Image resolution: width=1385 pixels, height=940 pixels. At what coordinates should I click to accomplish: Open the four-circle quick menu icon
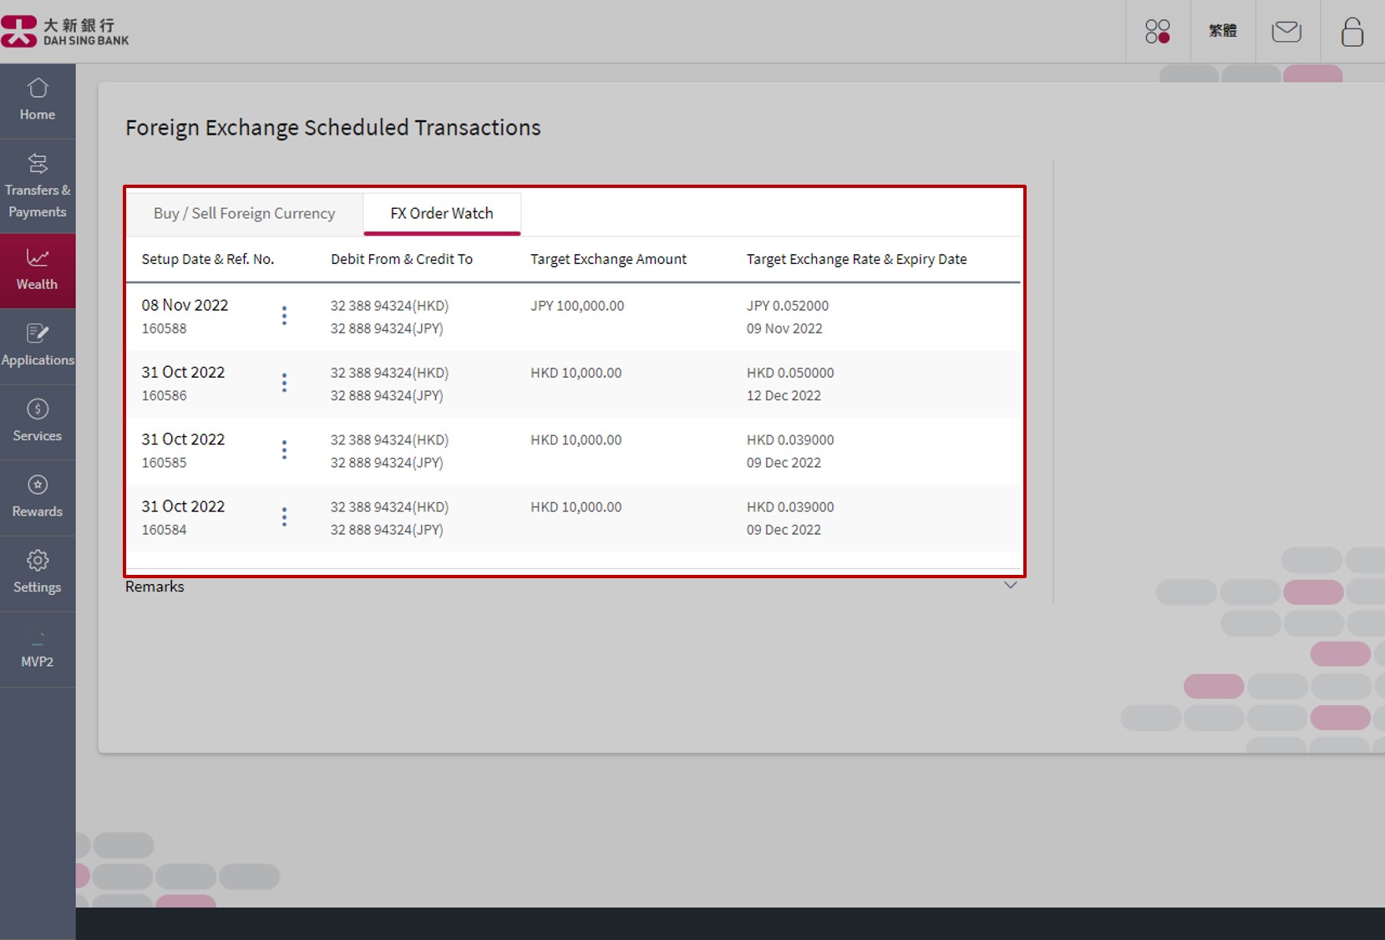1158,32
